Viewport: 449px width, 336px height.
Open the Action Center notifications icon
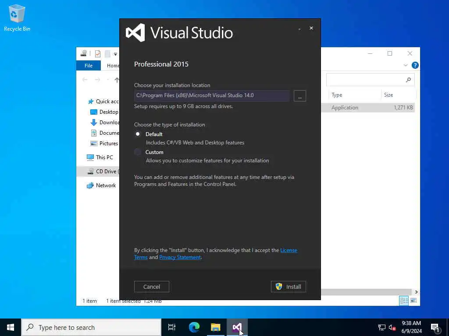435,327
